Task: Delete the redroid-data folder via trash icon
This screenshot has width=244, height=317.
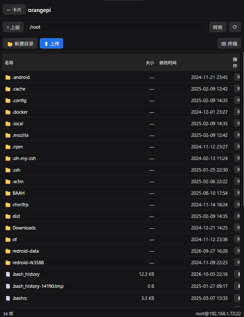Action: (237, 251)
